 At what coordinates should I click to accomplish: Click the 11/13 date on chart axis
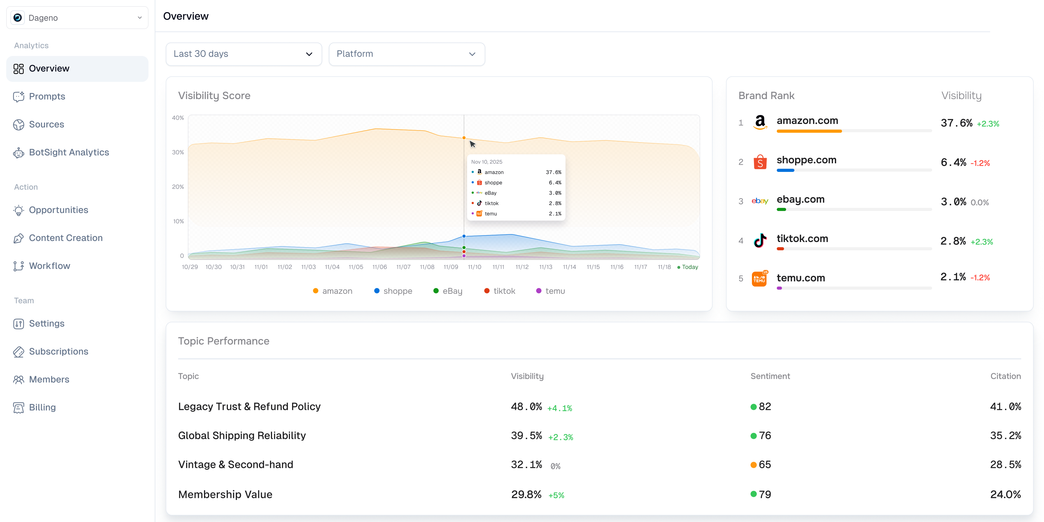(545, 267)
